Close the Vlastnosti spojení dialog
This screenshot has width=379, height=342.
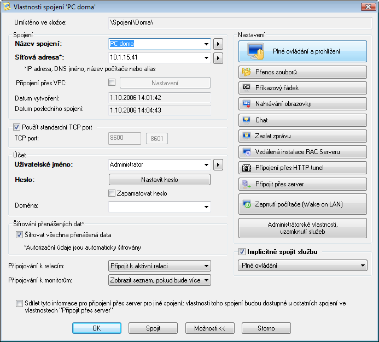(x=368, y=7)
